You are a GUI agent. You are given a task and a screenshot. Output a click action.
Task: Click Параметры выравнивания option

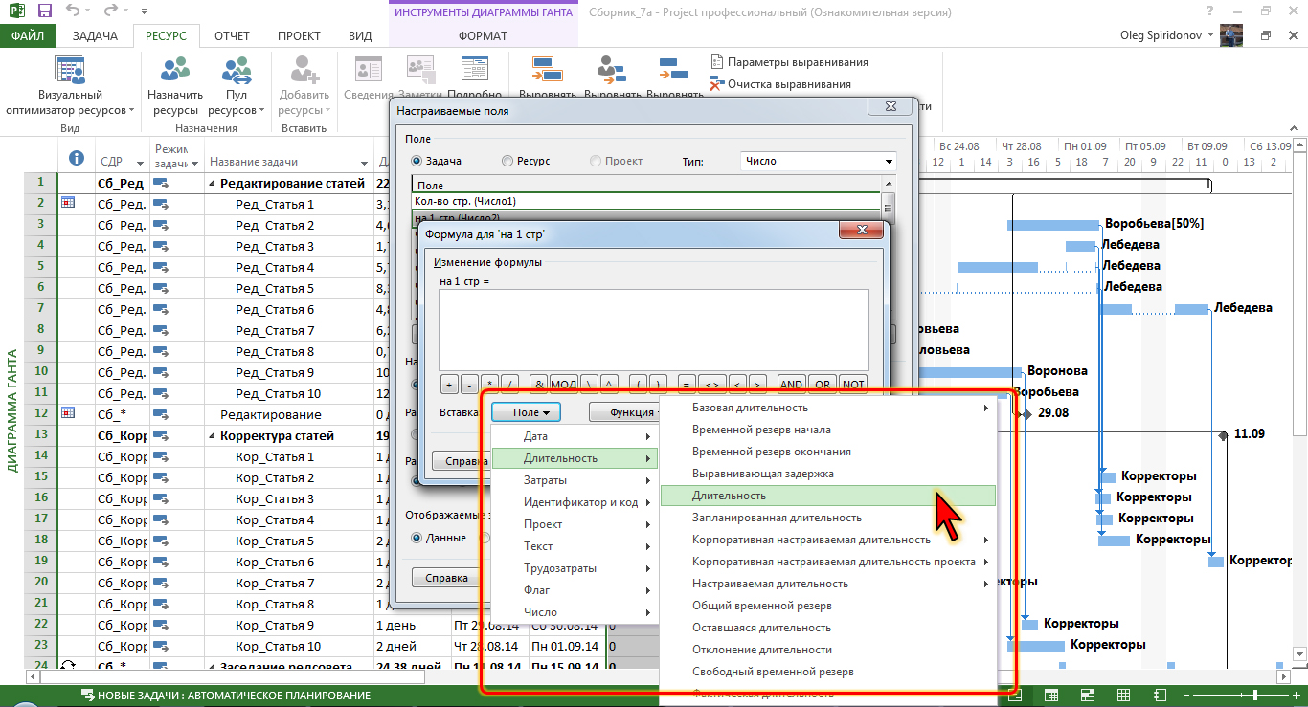click(x=789, y=62)
